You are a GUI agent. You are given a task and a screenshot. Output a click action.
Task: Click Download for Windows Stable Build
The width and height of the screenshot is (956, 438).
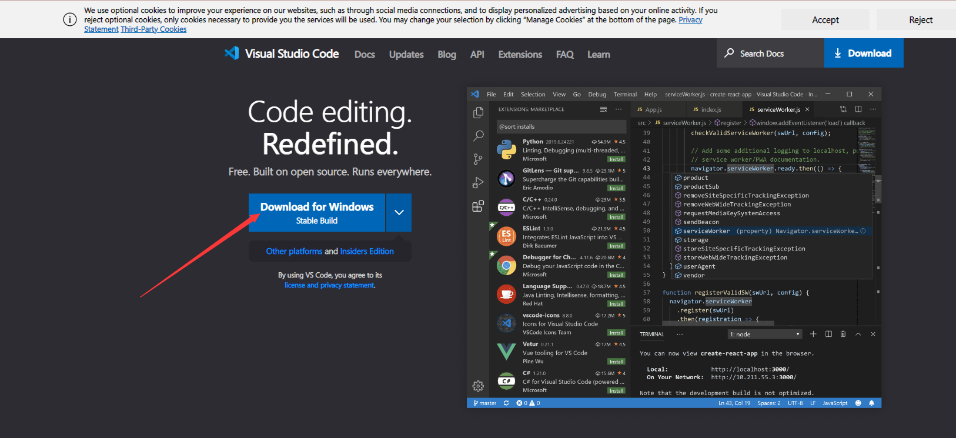[x=317, y=212]
